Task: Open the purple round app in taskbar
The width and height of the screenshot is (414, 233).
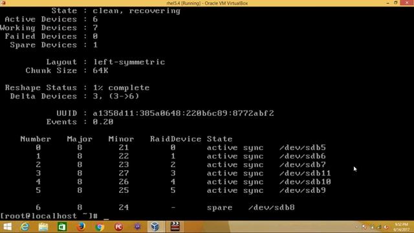Action: [x=137, y=227]
